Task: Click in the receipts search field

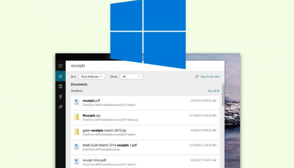Action: pyautogui.click(x=145, y=66)
